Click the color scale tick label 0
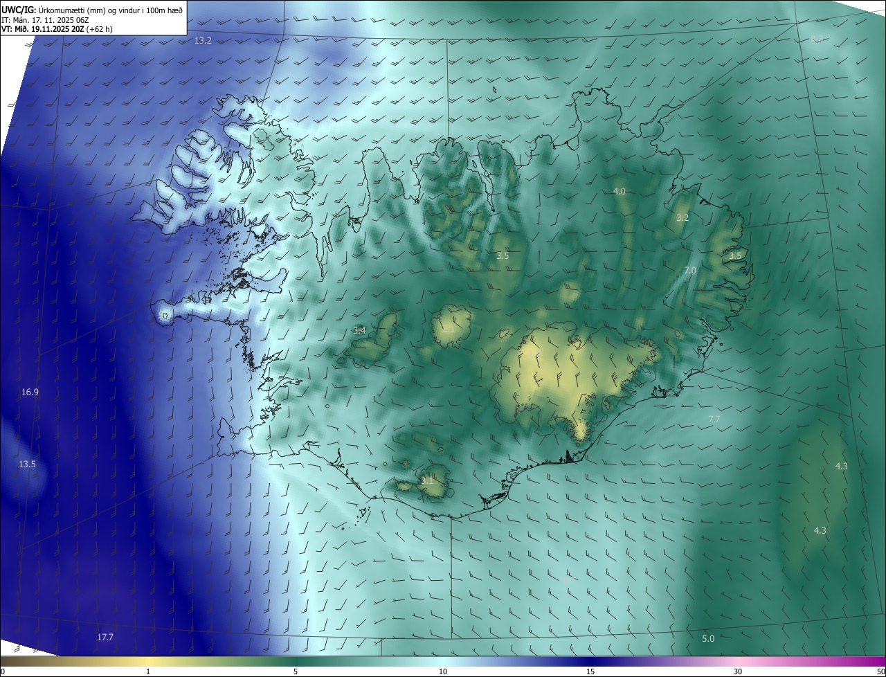The width and height of the screenshot is (886, 677). tap(3, 672)
